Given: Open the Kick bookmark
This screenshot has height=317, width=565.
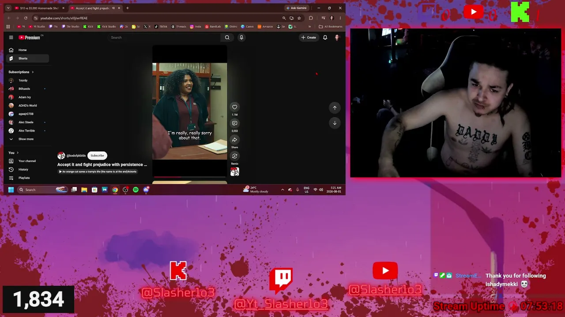Looking at the screenshot, I should pyautogui.click(x=89, y=26).
